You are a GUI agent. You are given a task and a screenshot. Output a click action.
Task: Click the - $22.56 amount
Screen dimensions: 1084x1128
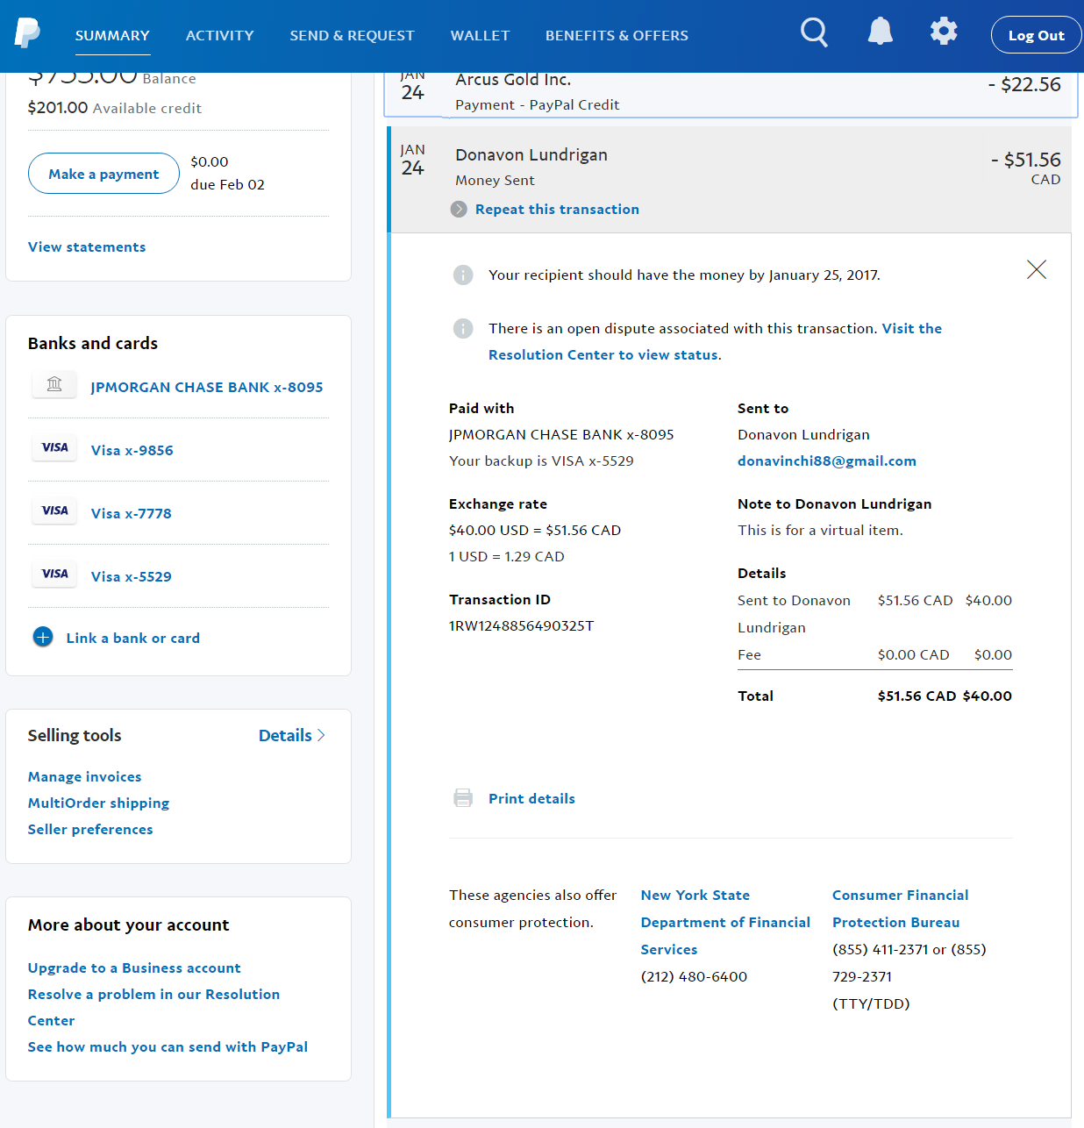coord(1024,84)
